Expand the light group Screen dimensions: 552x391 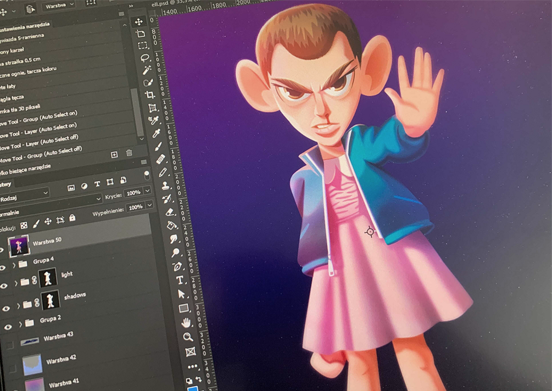16,283
